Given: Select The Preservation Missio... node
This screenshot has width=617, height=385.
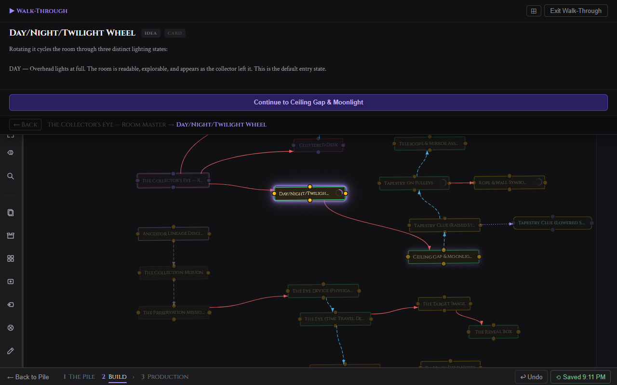Looking at the screenshot, I should [x=174, y=312].
